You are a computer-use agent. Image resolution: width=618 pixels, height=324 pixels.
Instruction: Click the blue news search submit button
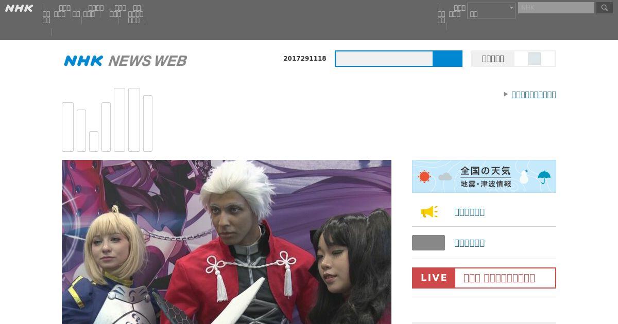pos(448,59)
